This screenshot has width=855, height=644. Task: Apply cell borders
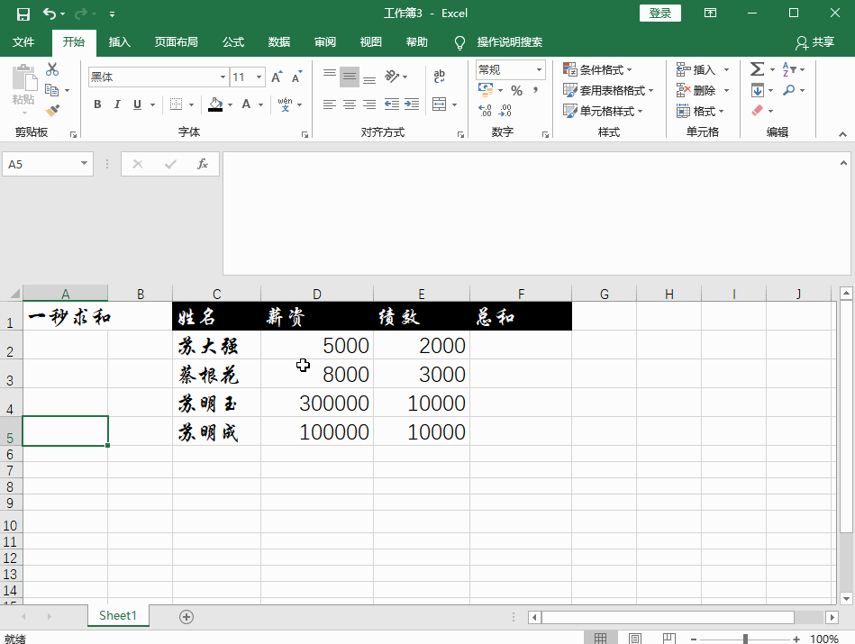[176, 104]
